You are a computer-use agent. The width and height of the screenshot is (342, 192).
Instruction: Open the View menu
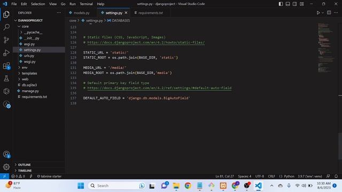[53, 4]
